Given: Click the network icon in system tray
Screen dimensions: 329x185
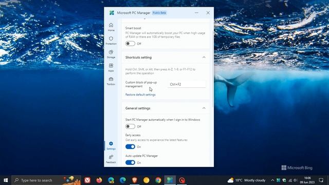Looking at the screenshot, I should pos(290,180).
